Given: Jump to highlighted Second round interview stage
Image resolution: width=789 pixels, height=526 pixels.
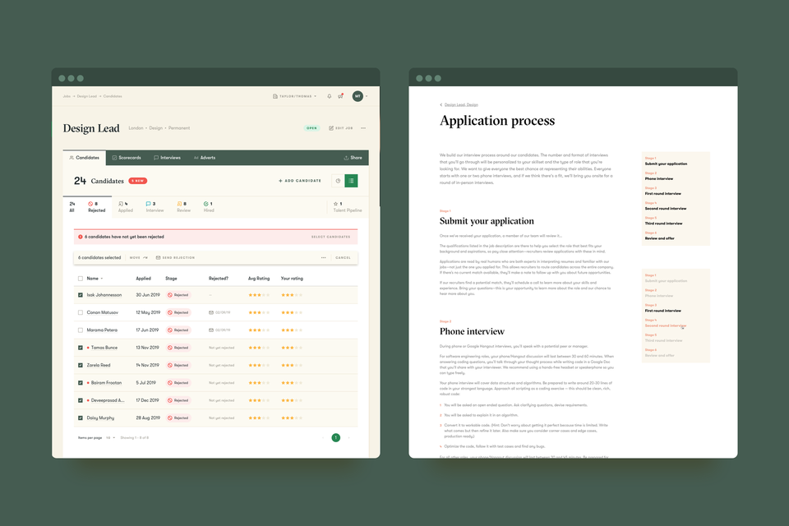Looking at the screenshot, I should [665, 325].
